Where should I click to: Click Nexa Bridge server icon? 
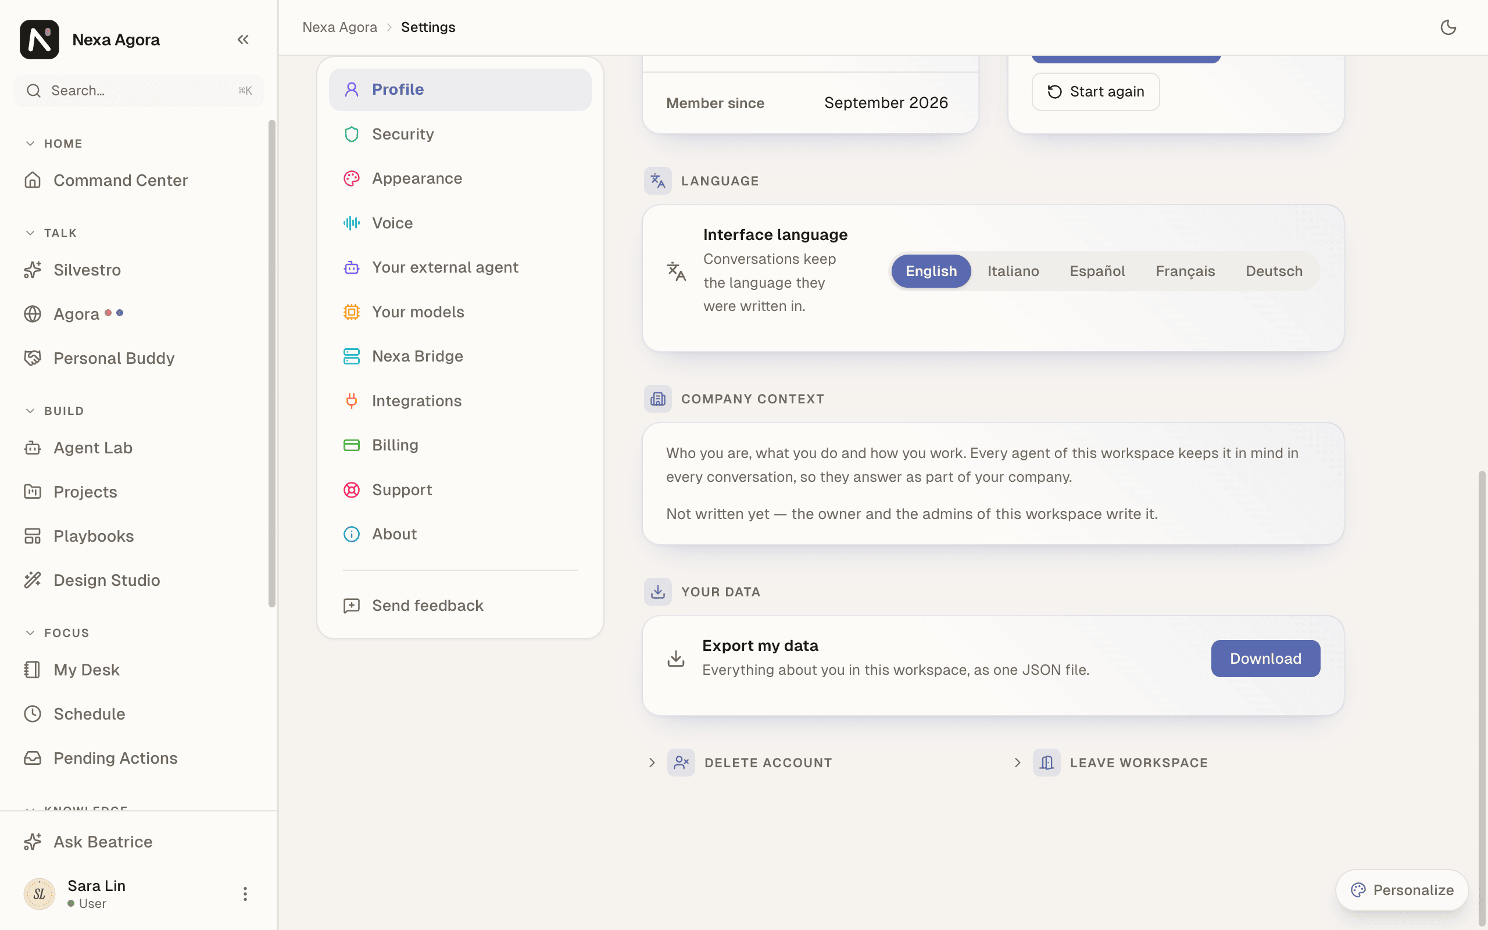[x=351, y=356]
